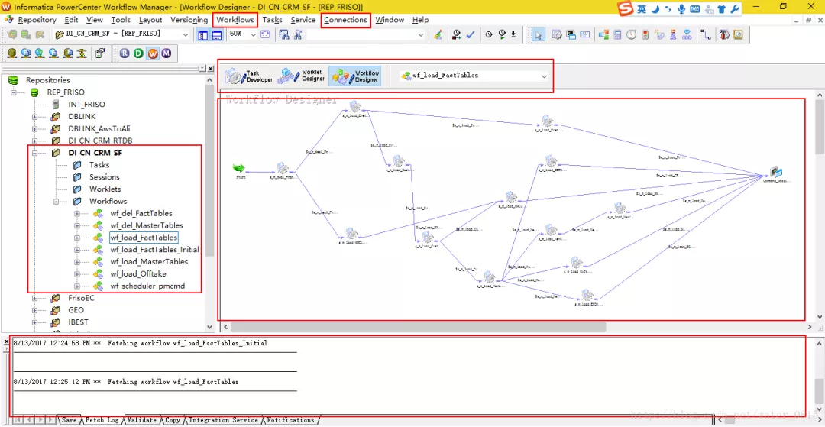Click the blue validate checkmark icon
825x427 pixels.
click(471, 34)
